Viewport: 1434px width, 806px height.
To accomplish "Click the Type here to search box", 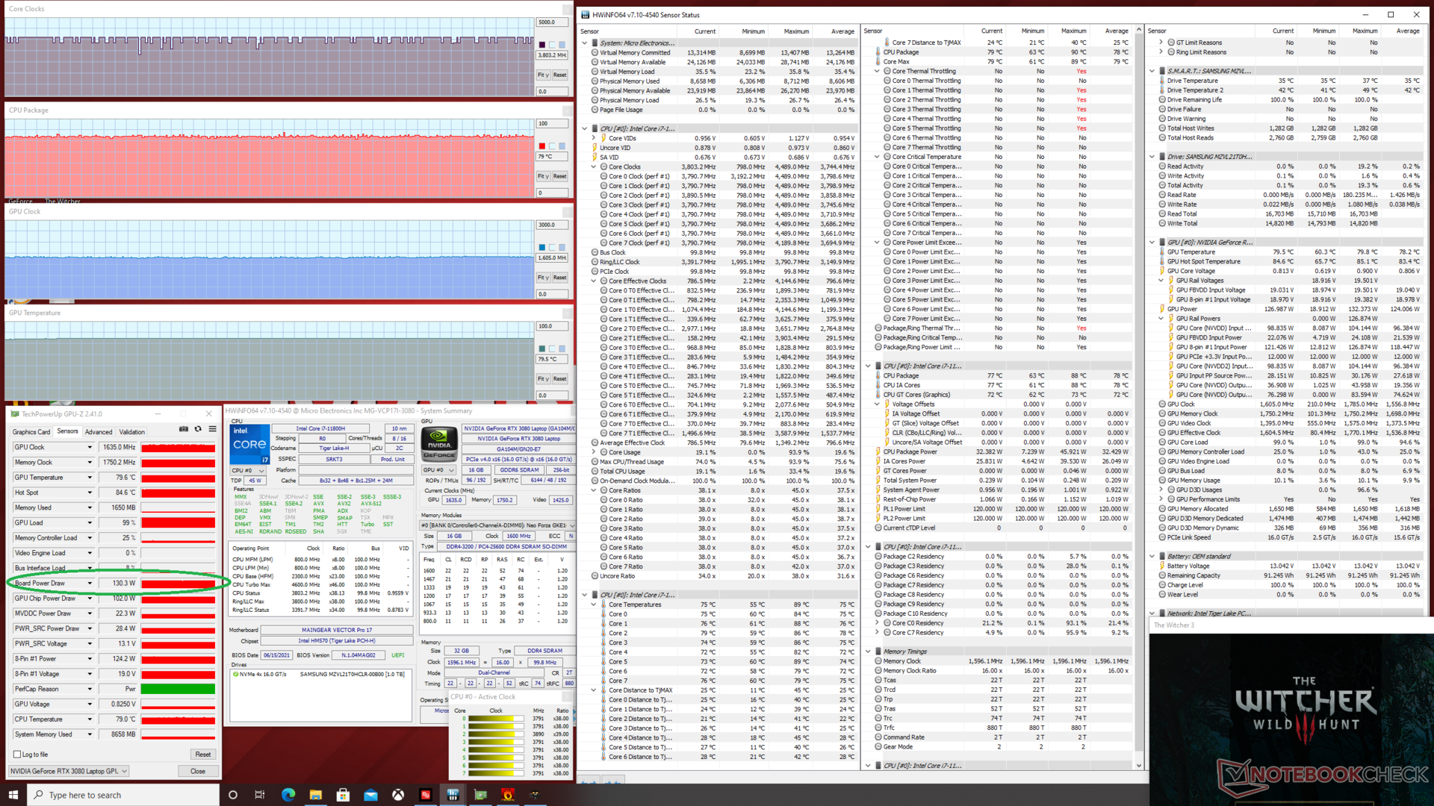I will (124, 795).
